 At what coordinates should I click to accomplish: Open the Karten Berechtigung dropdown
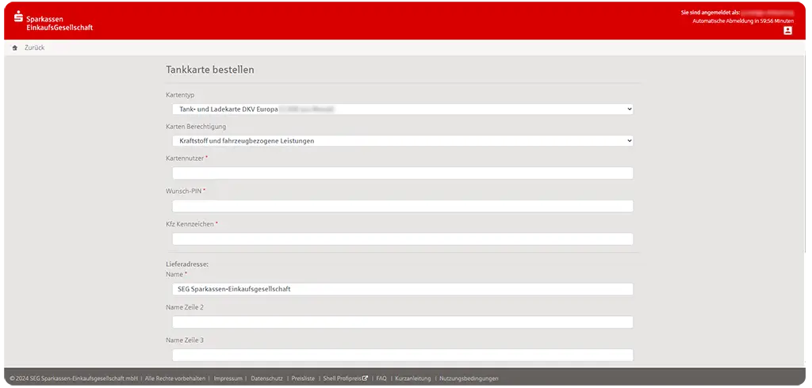point(402,141)
